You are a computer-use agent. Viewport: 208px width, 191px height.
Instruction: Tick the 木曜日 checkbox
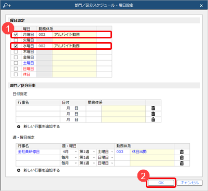point(16,51)
